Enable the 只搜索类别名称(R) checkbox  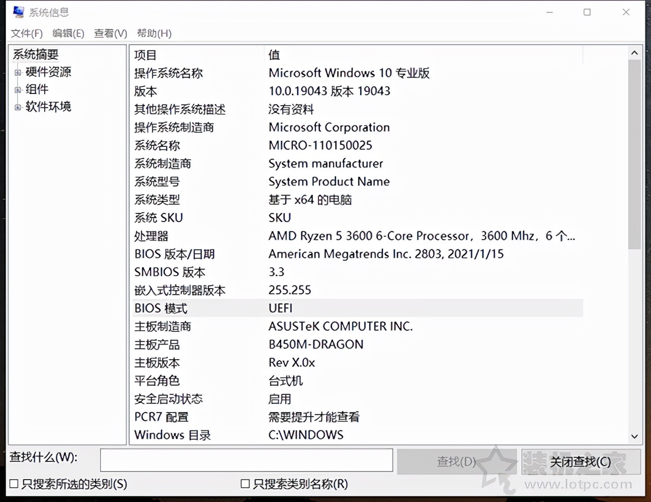(245, 484)
